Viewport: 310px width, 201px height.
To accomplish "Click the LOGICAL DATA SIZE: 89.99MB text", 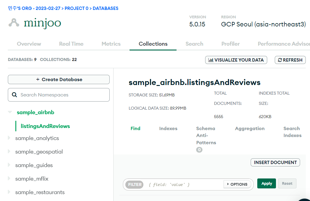I will 157,108.
